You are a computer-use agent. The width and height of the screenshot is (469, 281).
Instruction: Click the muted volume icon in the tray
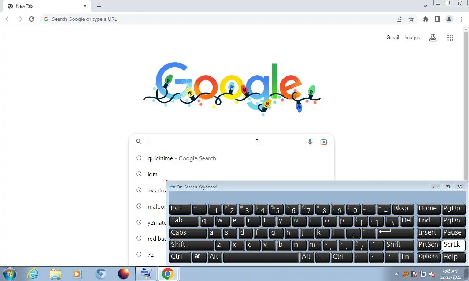[432, 274]
